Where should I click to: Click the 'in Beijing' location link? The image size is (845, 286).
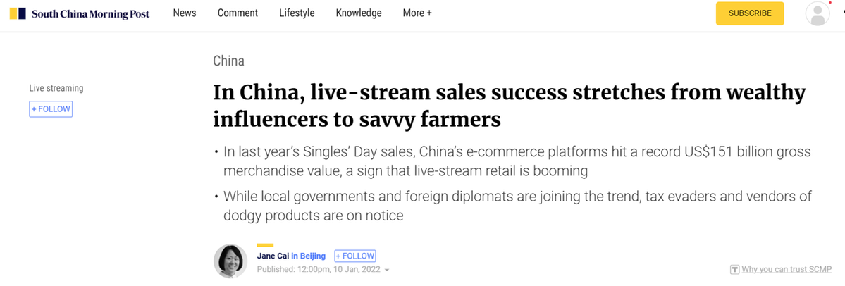click(x=309, y=256)
